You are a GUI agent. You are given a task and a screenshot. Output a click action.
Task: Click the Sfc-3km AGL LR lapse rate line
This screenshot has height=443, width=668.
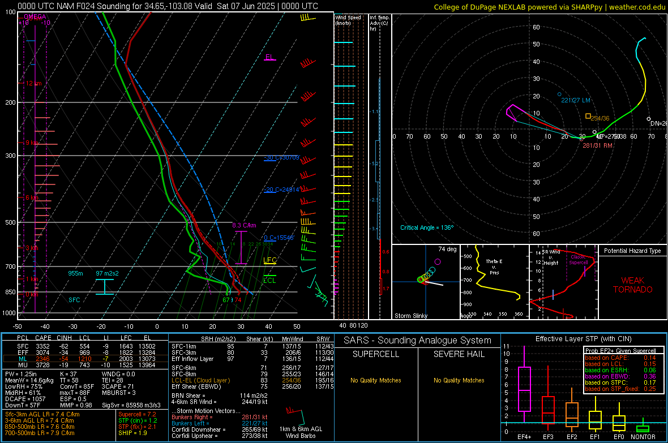point(42,414)
